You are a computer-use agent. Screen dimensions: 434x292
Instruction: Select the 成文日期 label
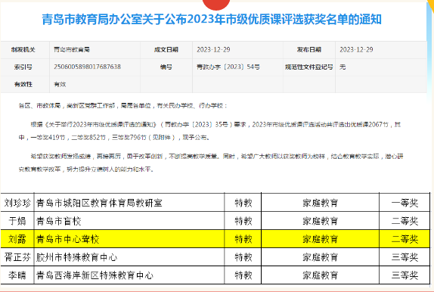click(x=166, y=50)
